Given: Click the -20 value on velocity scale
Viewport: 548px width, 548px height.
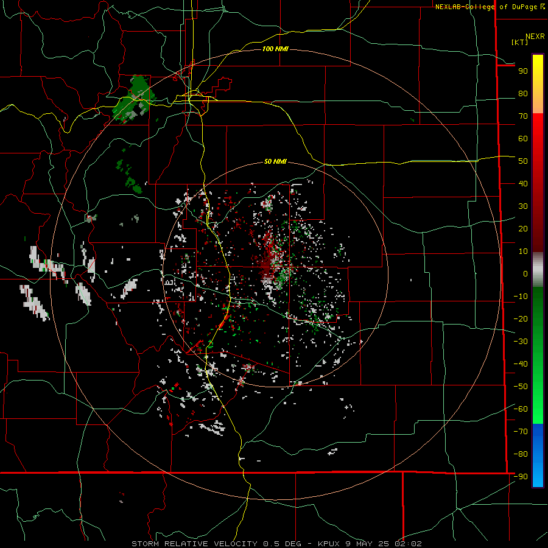Looking at the screenshot, I should (521, 319).
